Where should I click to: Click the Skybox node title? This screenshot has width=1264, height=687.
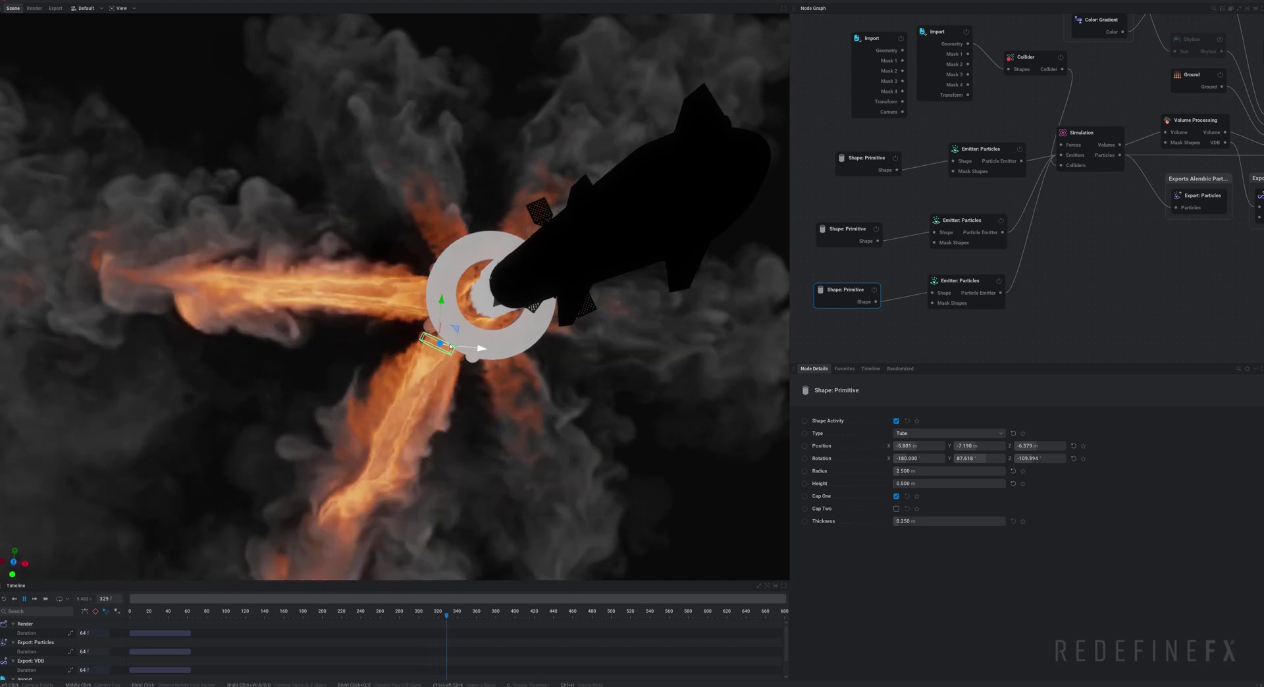click(1192, 39)
